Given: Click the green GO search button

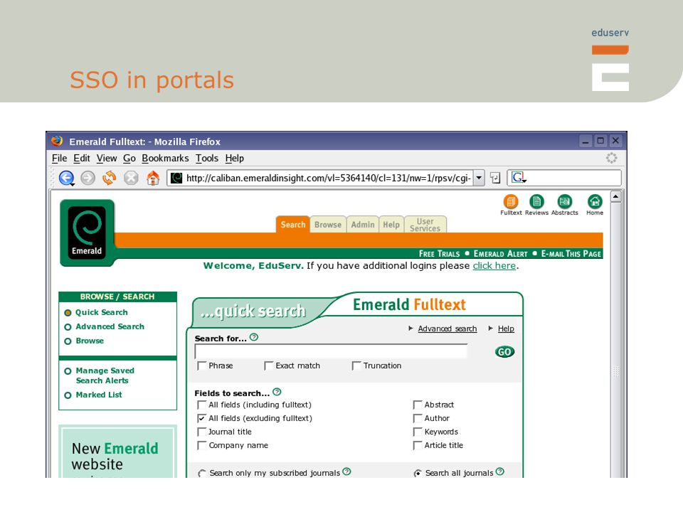Looking at the screenshot, I should click(504, 352).
